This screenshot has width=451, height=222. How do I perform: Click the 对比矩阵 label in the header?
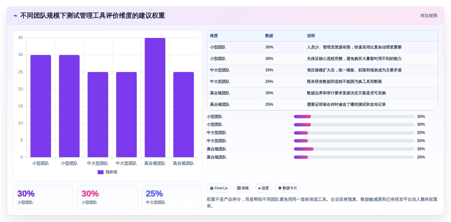point(429,16)
